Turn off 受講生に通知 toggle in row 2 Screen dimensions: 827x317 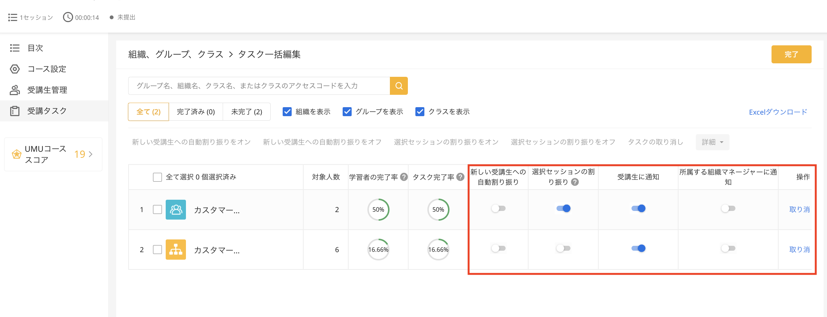[638, 248]
